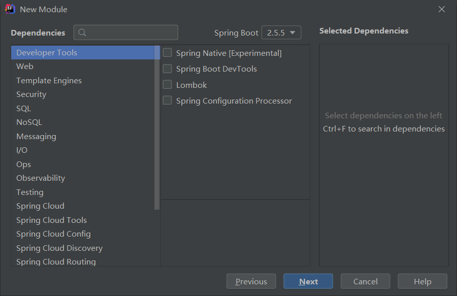
Task: Cancel the New Module wizard
Action: 365,281
